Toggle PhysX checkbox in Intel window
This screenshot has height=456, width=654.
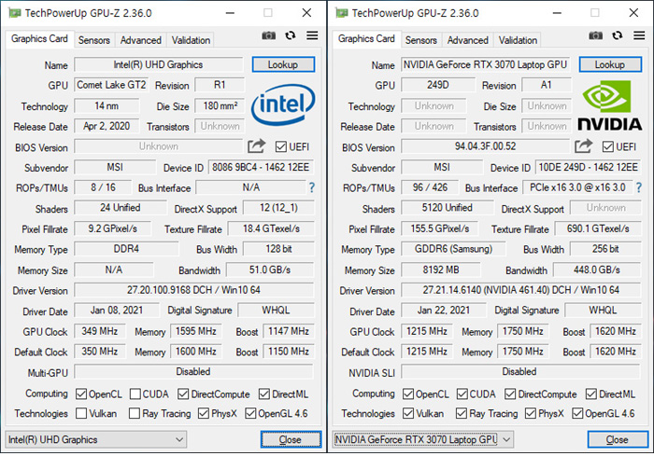(204, 413)
